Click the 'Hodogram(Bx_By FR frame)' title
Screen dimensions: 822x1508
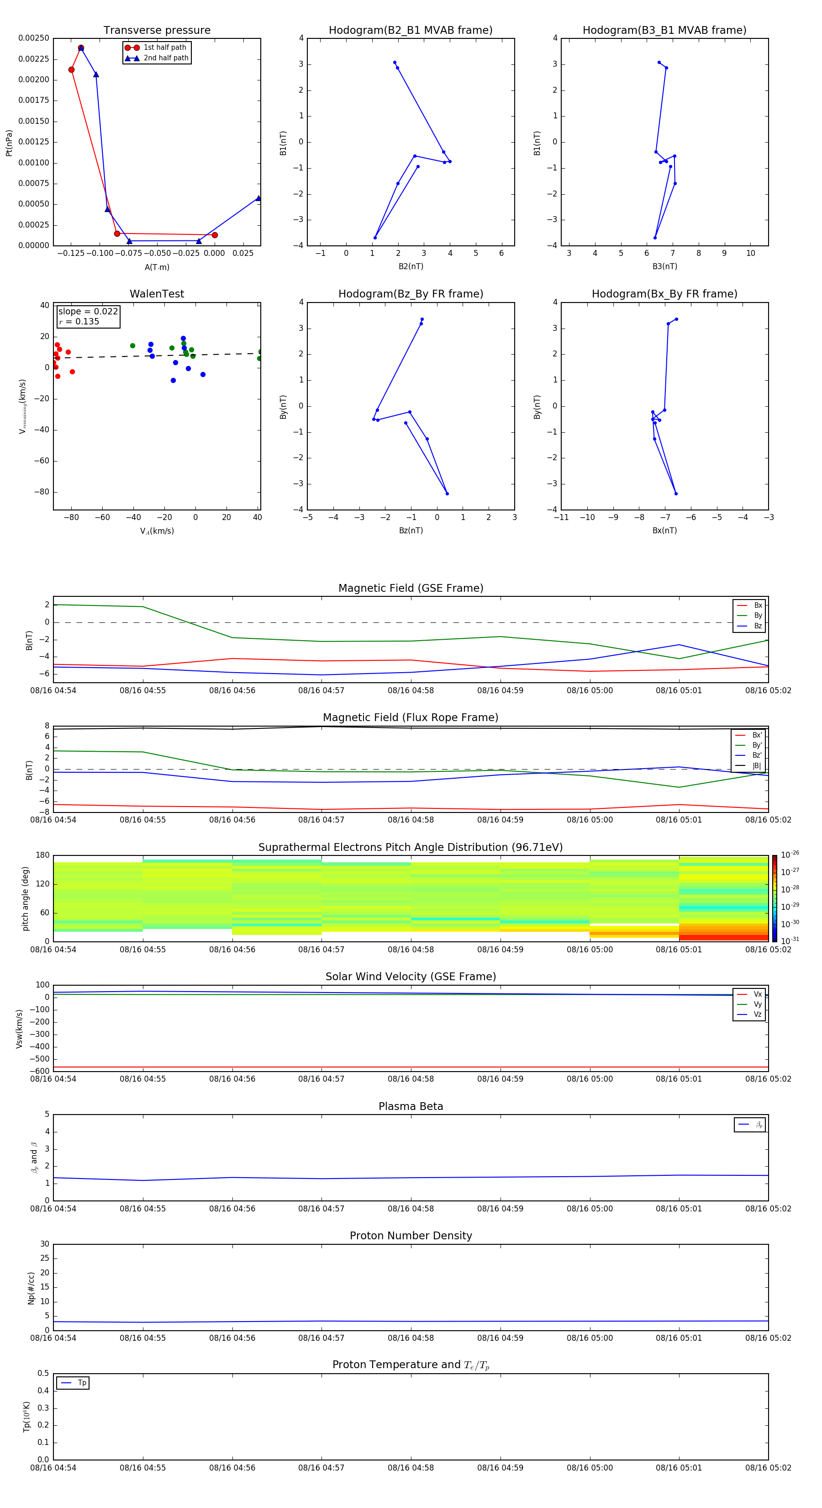(x=664, y=294)
